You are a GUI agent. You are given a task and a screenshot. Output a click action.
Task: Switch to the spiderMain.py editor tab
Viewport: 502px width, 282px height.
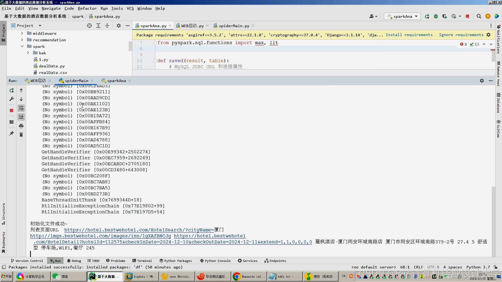coord(233,26)
